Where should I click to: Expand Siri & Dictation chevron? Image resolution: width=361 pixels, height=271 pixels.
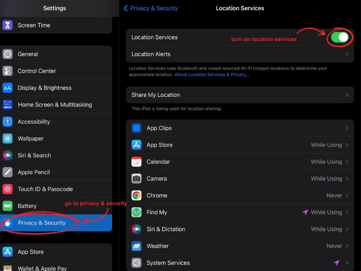[x=347, y=229]
